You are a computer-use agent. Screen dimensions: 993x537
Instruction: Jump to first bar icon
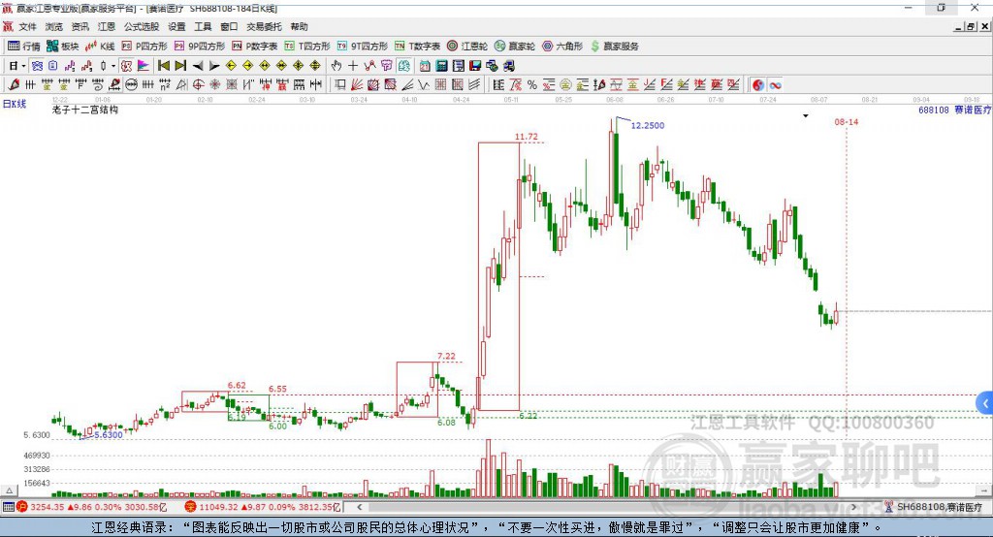click(x=163, y=66)
